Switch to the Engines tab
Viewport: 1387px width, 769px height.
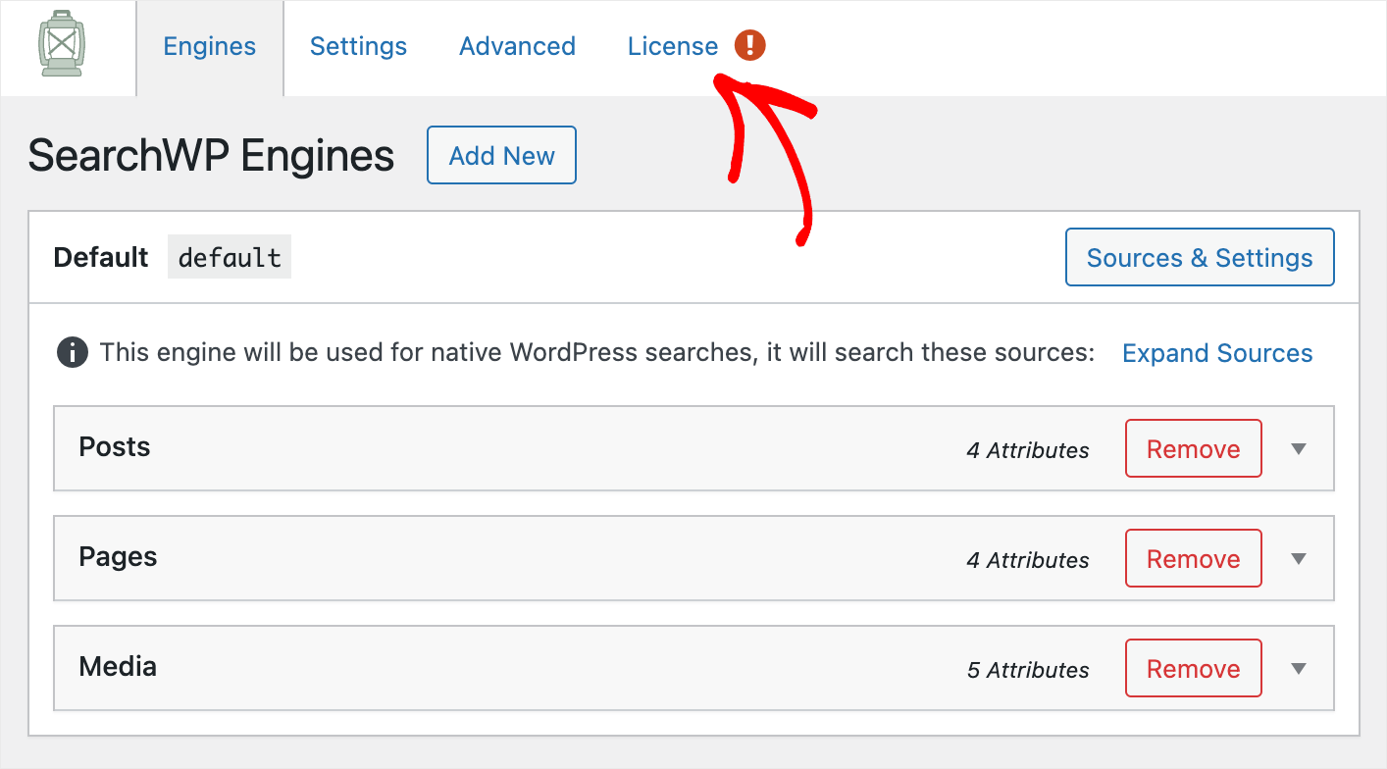tap(210, 46)
